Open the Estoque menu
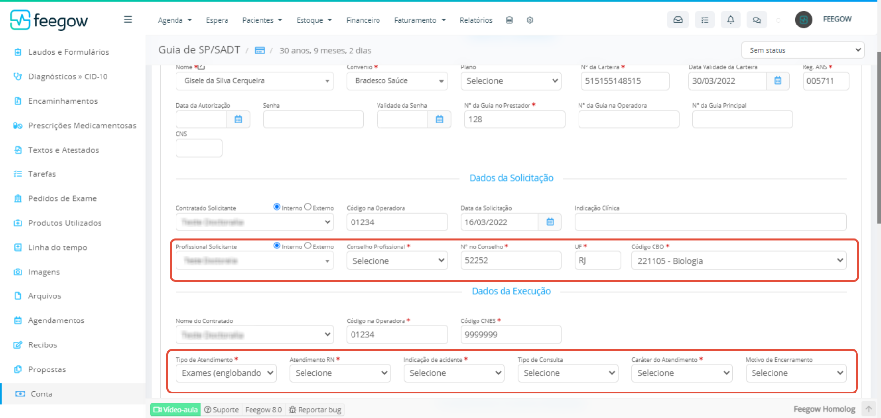The height and width of the screenshot is (418, 881). [x=314, y=20]
